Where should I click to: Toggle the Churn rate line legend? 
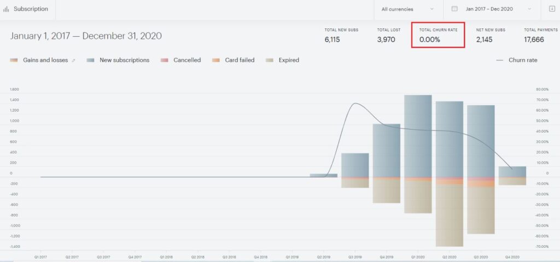tap(517, 60)
